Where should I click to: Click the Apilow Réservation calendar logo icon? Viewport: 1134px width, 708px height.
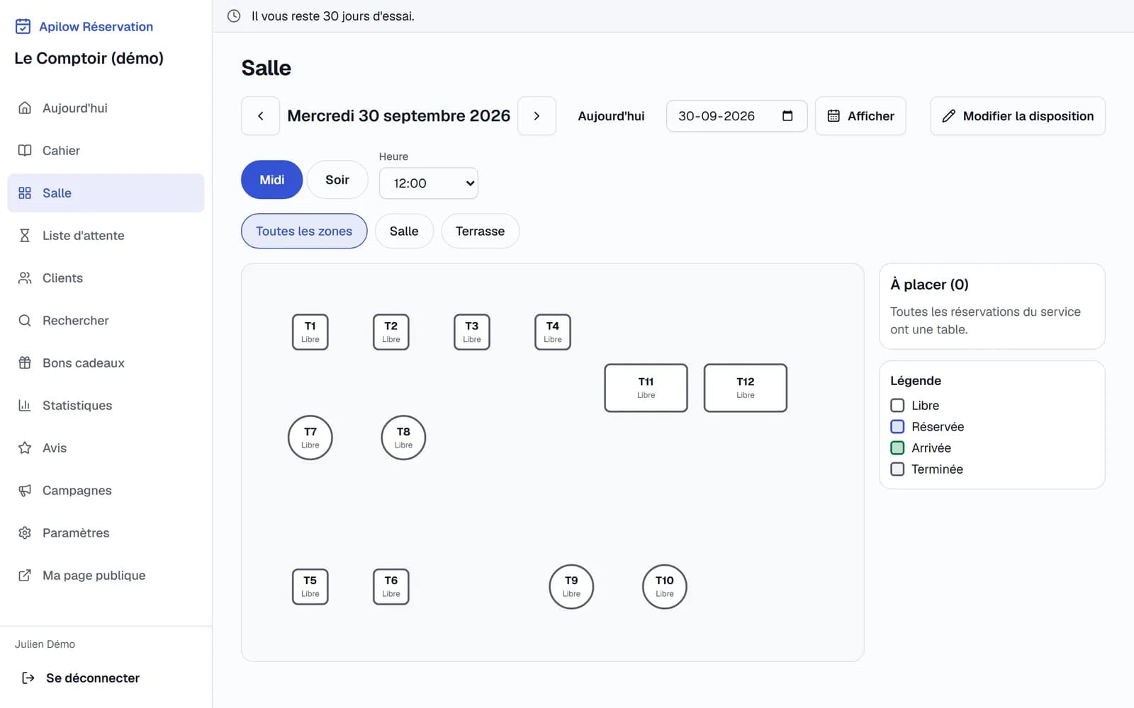pos(23,26)
